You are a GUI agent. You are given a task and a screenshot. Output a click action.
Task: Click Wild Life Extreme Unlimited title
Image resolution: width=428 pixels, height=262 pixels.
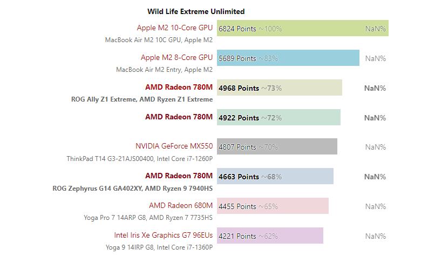coord(196,11)
